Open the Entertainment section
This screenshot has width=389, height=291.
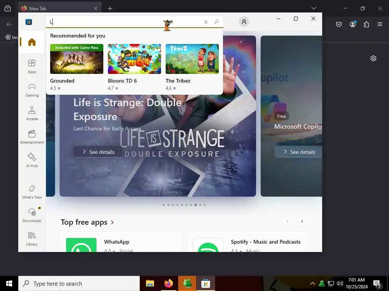pyautogui.click(x=32, y=137)
